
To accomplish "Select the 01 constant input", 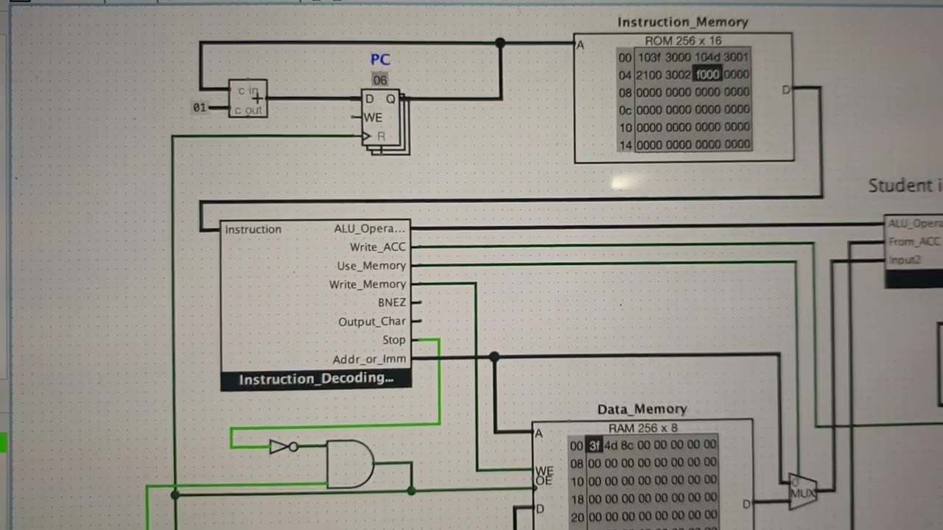I will point(200,107).
